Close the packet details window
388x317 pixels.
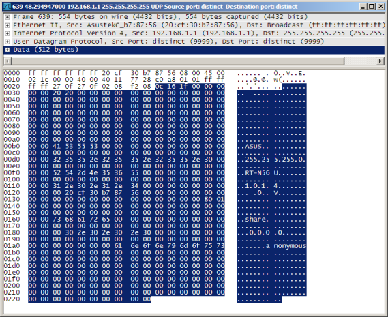pyautogui.click(x=380, y=7)
